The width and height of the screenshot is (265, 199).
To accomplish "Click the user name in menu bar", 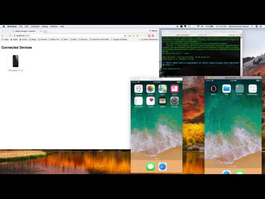I will click(239, 27).
